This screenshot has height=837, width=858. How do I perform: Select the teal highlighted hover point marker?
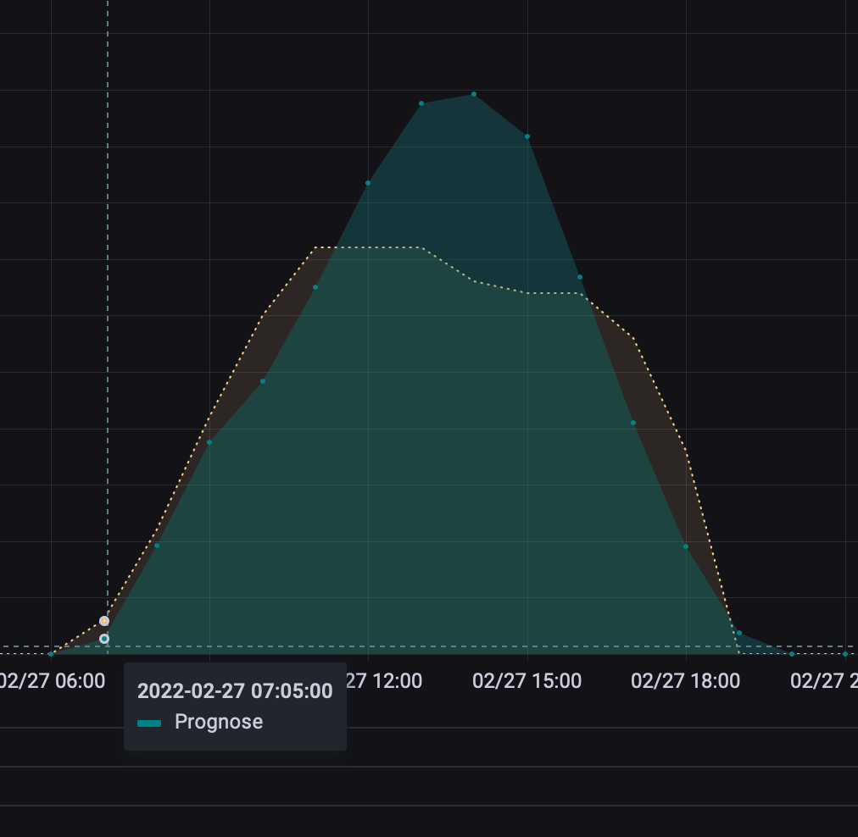(104, 639)
